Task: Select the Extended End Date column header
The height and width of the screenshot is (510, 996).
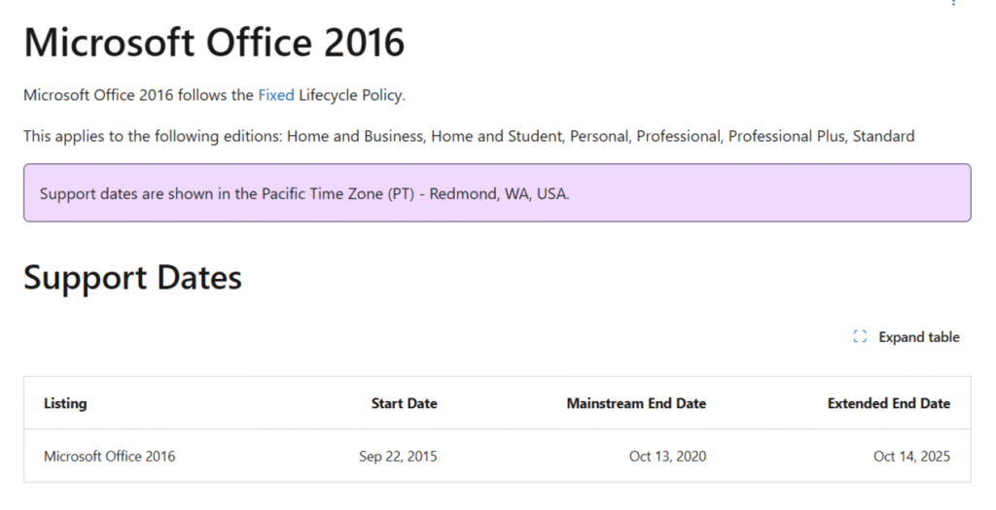Action: point(888,403)
